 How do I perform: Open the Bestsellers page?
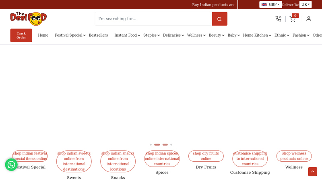click(x=98, y=35)
